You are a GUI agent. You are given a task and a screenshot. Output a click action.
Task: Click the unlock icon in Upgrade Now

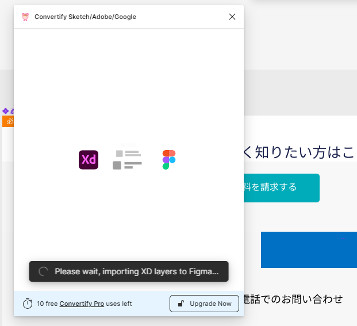[x=181, y=304]
